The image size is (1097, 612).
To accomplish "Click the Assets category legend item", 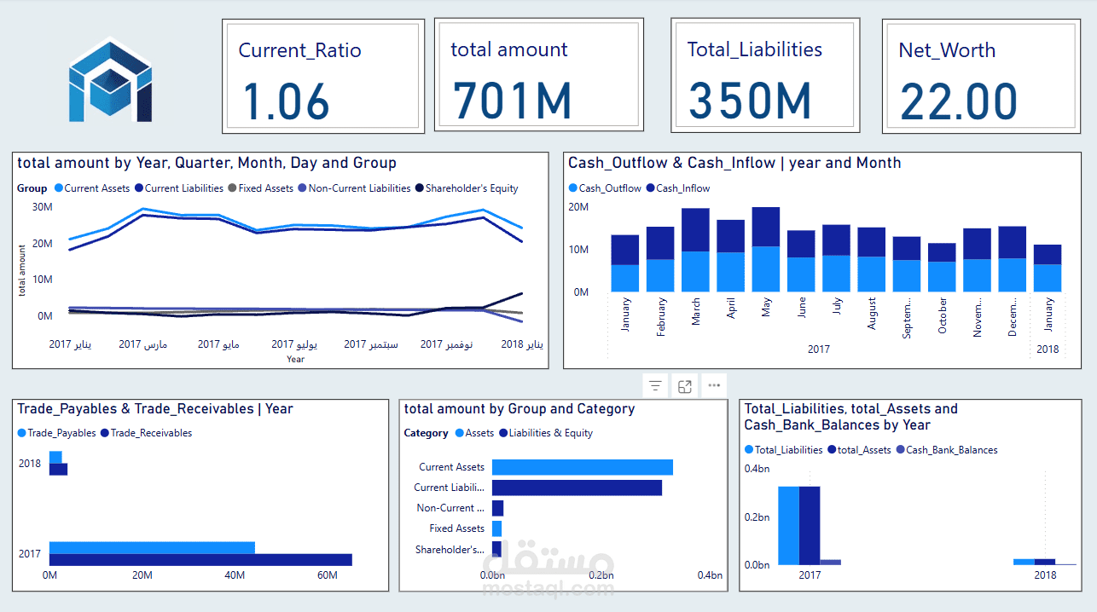I will [474, 433].
